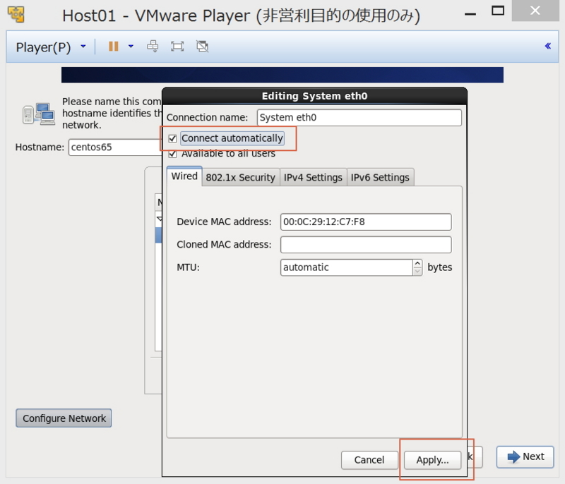
Task: Collapse the toolbar with double chevron
Action: coord(548,46)
